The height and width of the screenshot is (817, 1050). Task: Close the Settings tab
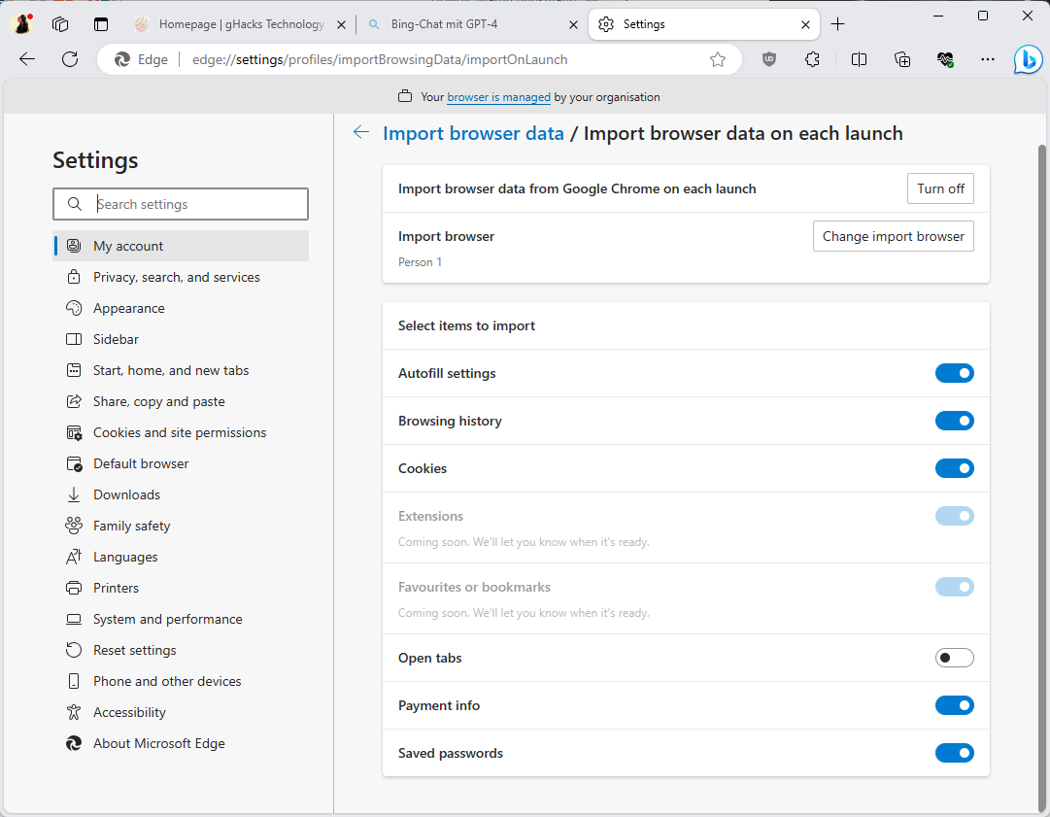[x=805, y=25]
